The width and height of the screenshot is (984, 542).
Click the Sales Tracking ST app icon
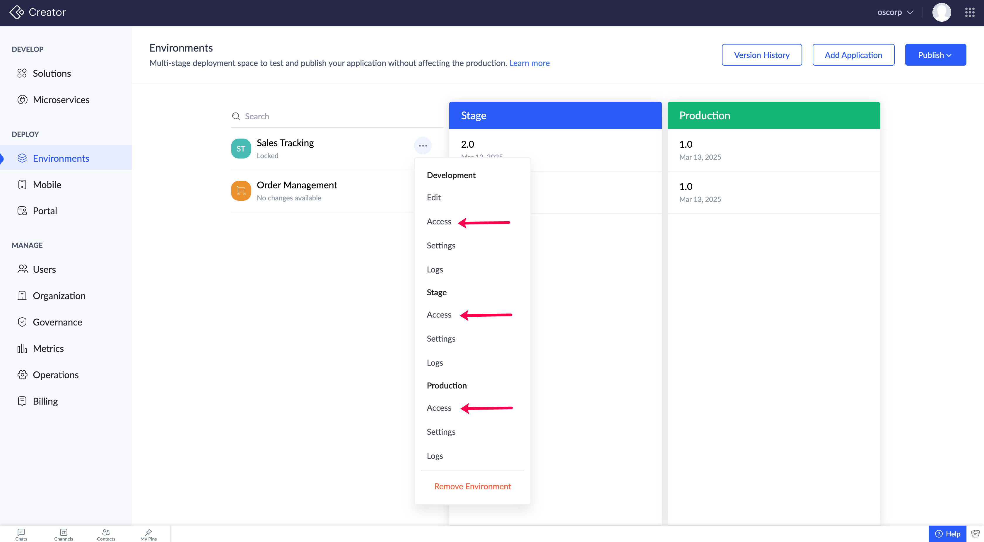241,148
